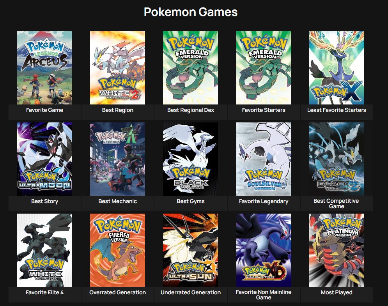388x306 pixels.
Task: Click the 'Best Story' label
Action: [x=44, y=202]
